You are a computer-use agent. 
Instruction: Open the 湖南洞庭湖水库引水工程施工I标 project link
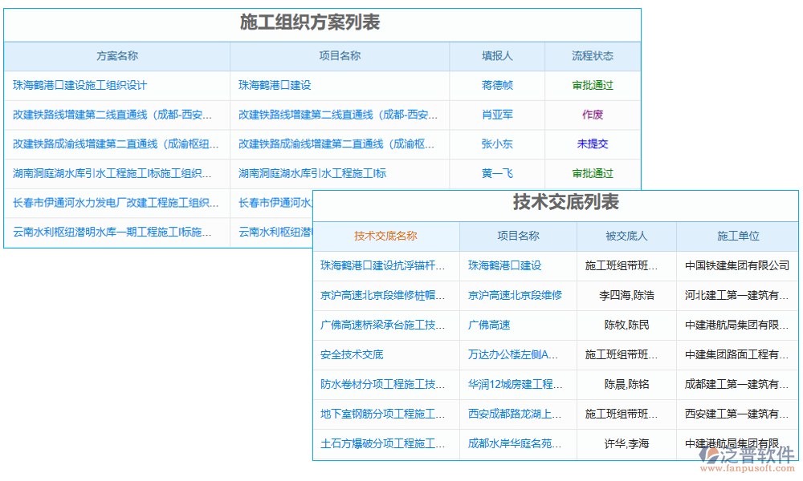[x=312, y=173]
